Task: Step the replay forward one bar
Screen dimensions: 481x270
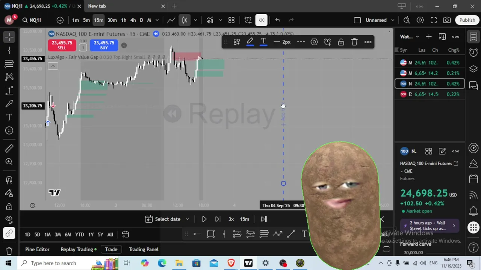Action: 218,219
